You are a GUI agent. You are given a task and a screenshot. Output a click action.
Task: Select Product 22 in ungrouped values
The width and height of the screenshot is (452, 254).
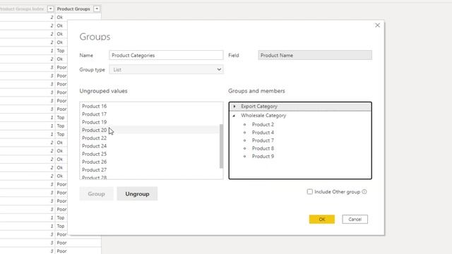149,138
